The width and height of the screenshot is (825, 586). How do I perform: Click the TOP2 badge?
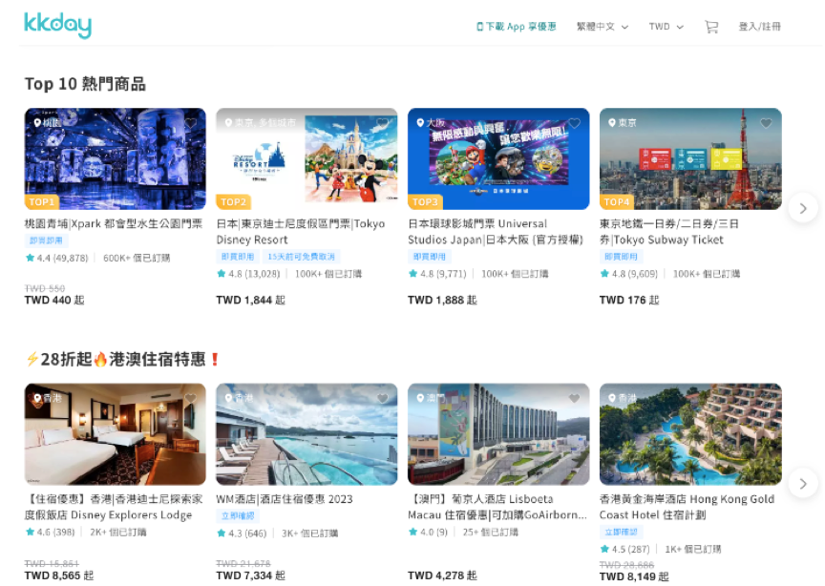pyautogui.click(x=233, y=202)
